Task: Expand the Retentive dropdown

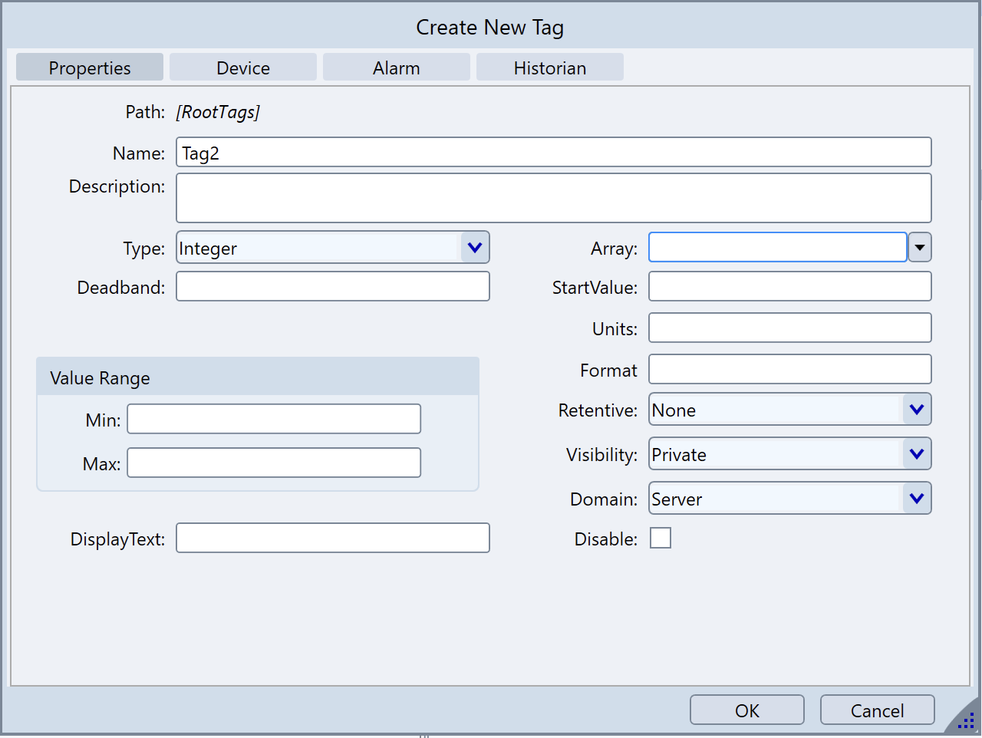Action: (x=916, y=410)
